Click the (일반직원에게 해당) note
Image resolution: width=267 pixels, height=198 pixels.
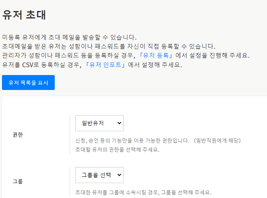tap(218, 140)
